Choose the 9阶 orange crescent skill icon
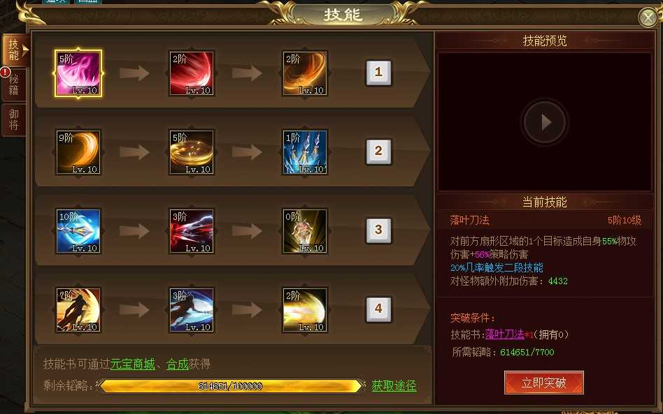663x414 pixels. [78, 152]
